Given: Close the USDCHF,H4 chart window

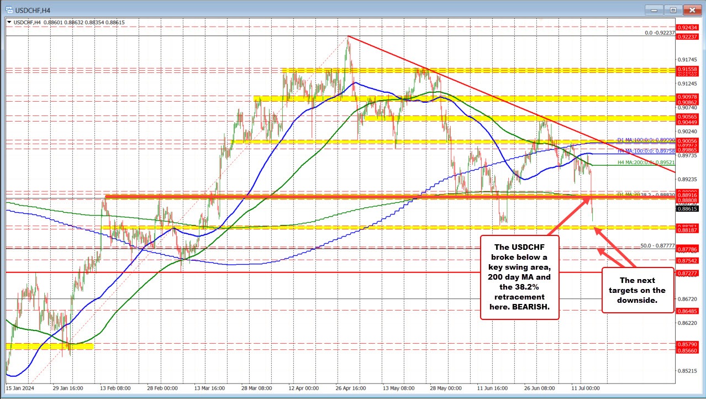Looking at the screenshot, I should [691, 10].
